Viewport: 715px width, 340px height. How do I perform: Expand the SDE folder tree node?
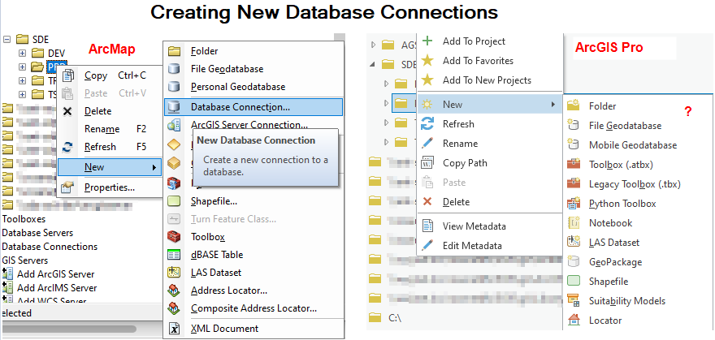(x=7, y=39)
